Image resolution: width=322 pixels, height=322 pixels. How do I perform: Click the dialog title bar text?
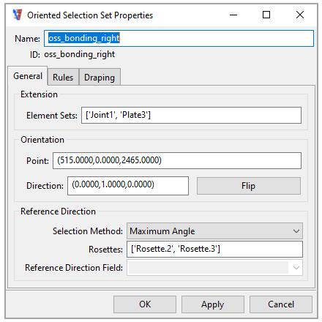click(x=90, y=15)
